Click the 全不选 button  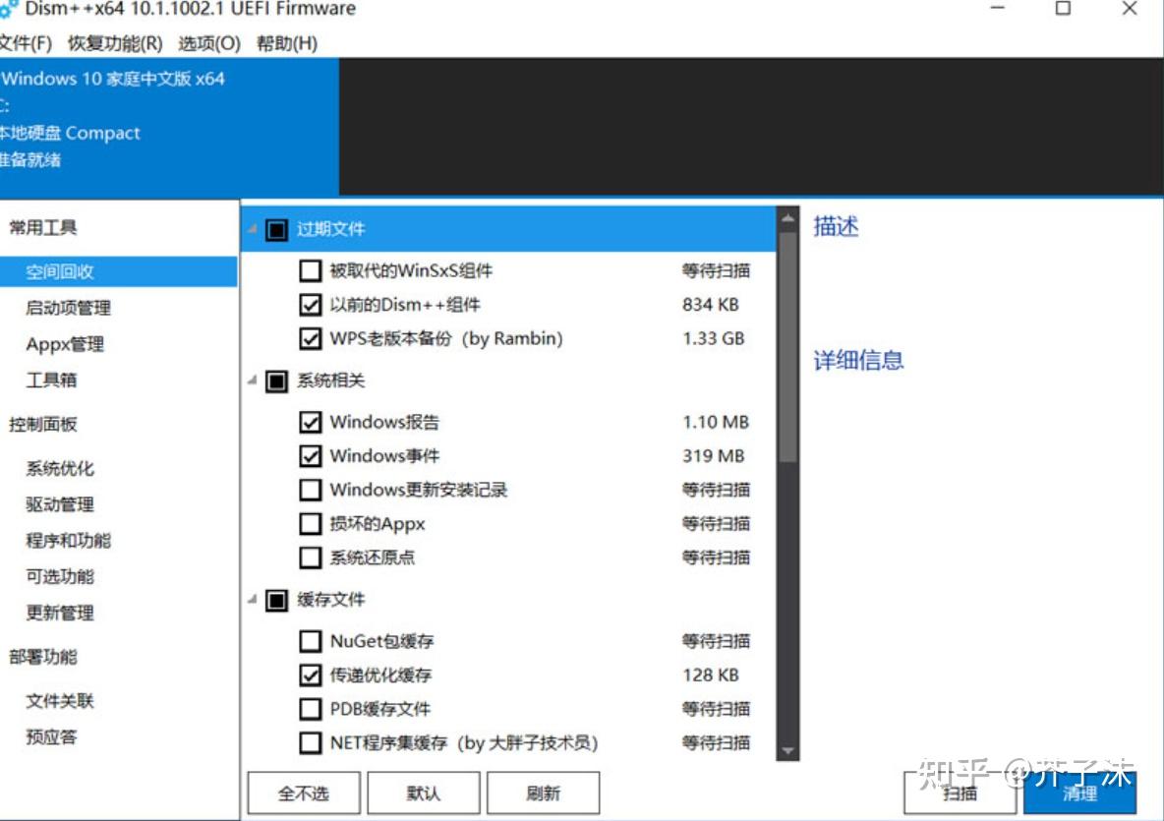point(304,792)
